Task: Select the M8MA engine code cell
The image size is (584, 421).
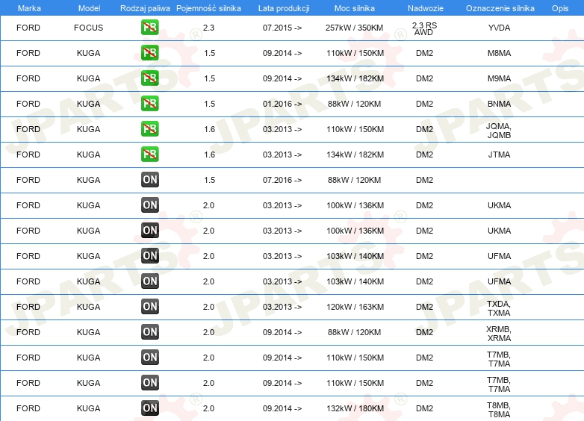Action: [x=499, y=53]
